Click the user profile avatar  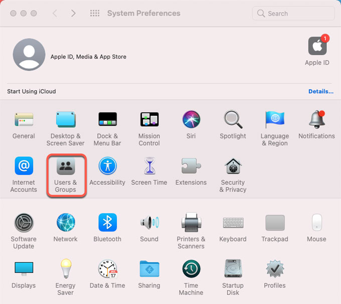coord(29,54)
